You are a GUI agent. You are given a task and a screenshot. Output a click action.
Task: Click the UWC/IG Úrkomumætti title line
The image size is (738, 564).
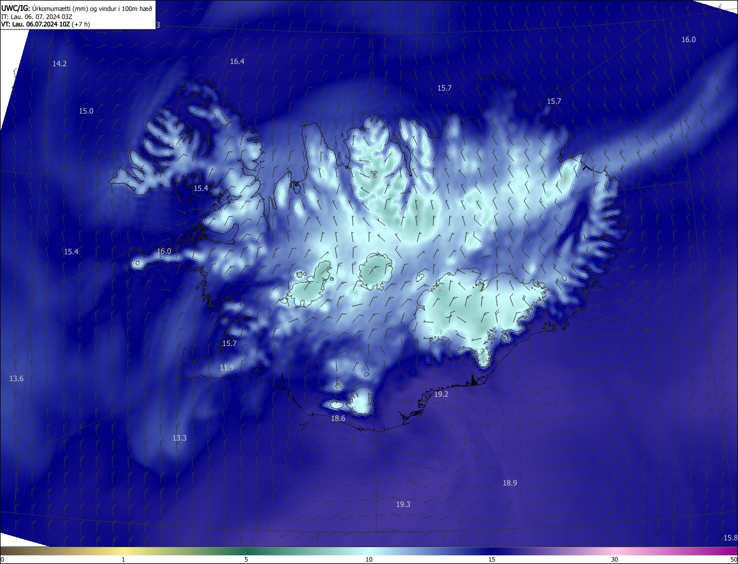click(x=77, y=7)
